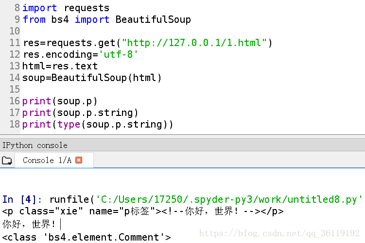This screenshot has width=365, height=243.
Task: Select line number 11 in the gutter
Action: [15, 43]
